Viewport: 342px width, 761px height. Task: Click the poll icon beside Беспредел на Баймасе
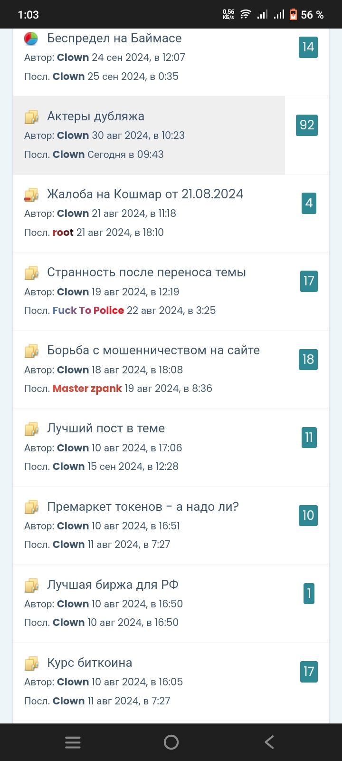pyautogui.click(x=31, y=39)
